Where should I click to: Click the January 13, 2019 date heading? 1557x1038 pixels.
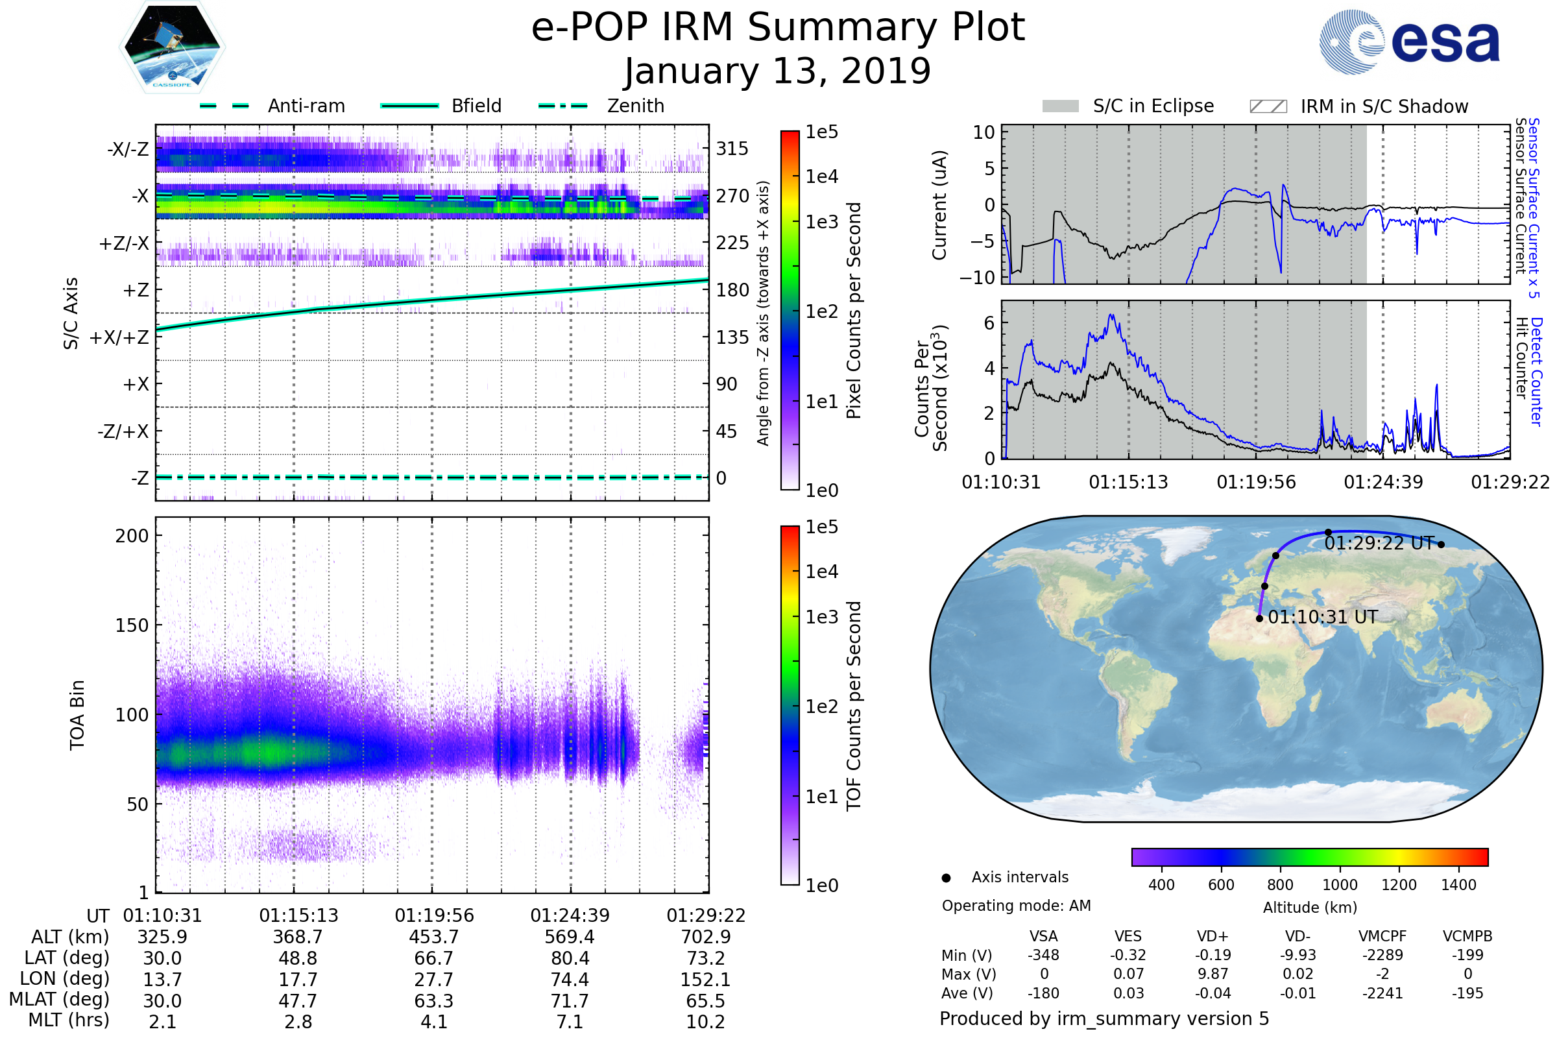(x=778, y=71)
